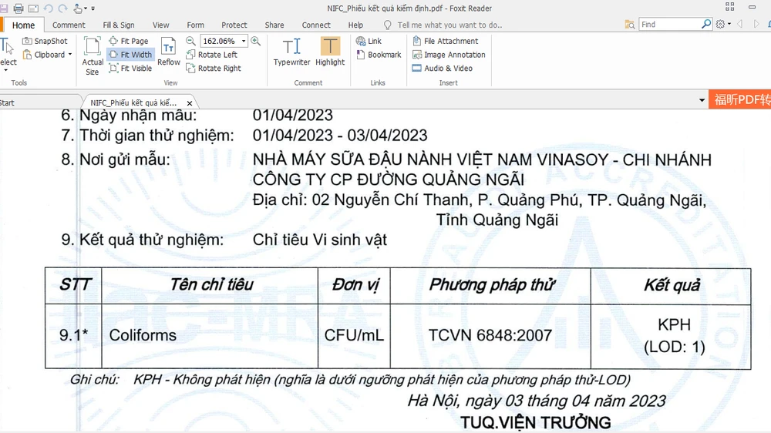
Task: Add a Bookmark
Action: [379, 55]
